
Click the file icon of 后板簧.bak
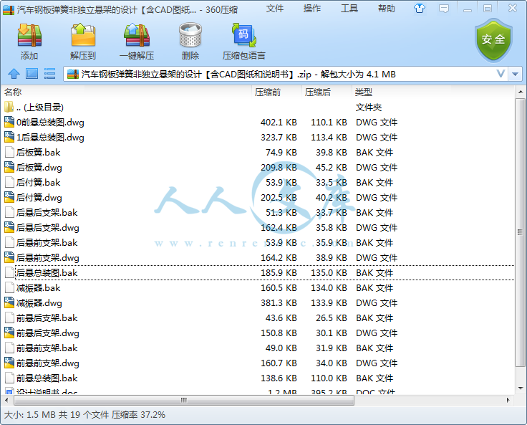click(x=9, y=153)
